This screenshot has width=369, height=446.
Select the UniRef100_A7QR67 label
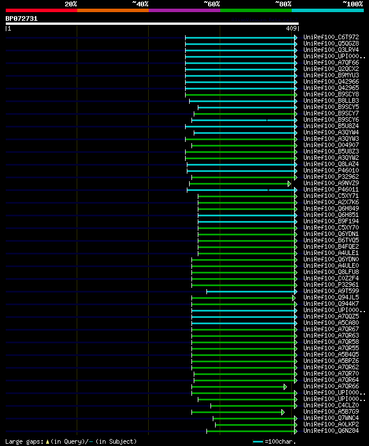331,329
